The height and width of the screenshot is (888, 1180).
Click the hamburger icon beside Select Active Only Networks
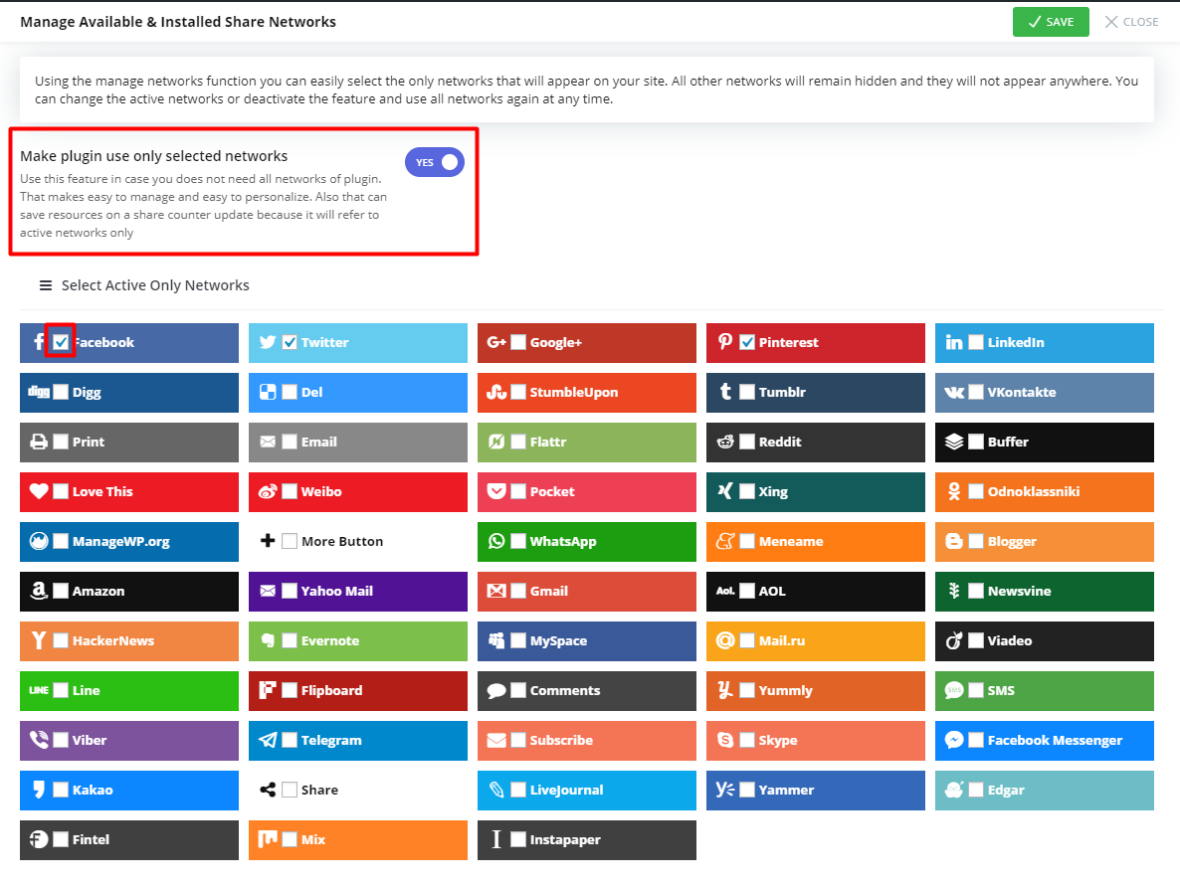click(45, 285)
